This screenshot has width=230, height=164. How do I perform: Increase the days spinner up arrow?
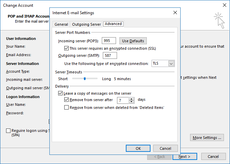click(132, 99)
